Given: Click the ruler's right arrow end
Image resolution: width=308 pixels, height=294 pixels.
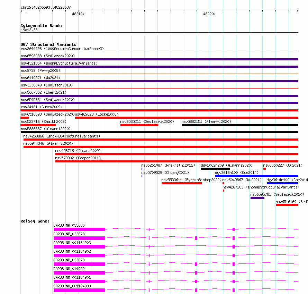Looking at the screenshot, I should (297, 11).
